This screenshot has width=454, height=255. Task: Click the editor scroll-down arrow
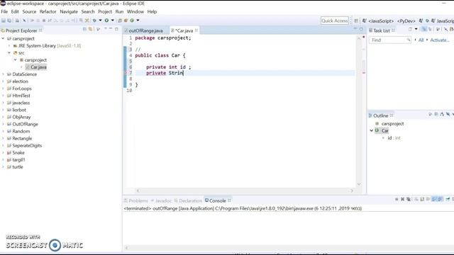[359, 184]
